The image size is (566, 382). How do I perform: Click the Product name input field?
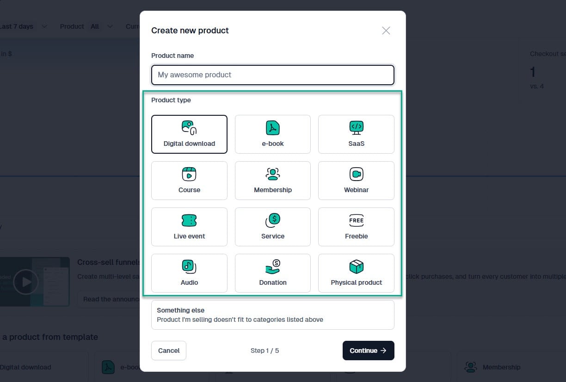click(x=273, y=75)
